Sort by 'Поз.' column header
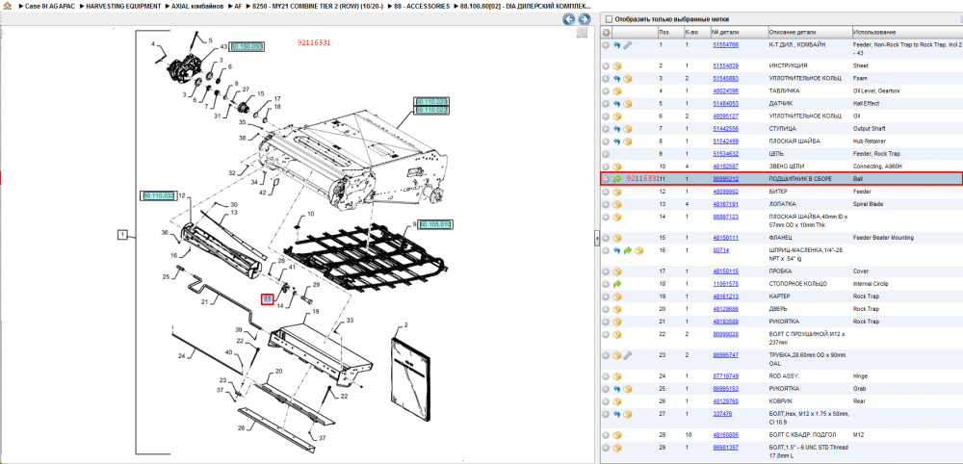The image size is (963, 464). click(664, 33)
